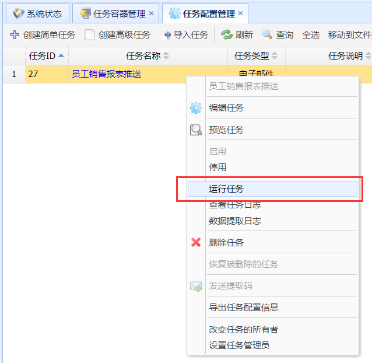Viewport: 372px width, 363px height.
Task: Close the 任务容器管理 tab
Action: (152, 13)
